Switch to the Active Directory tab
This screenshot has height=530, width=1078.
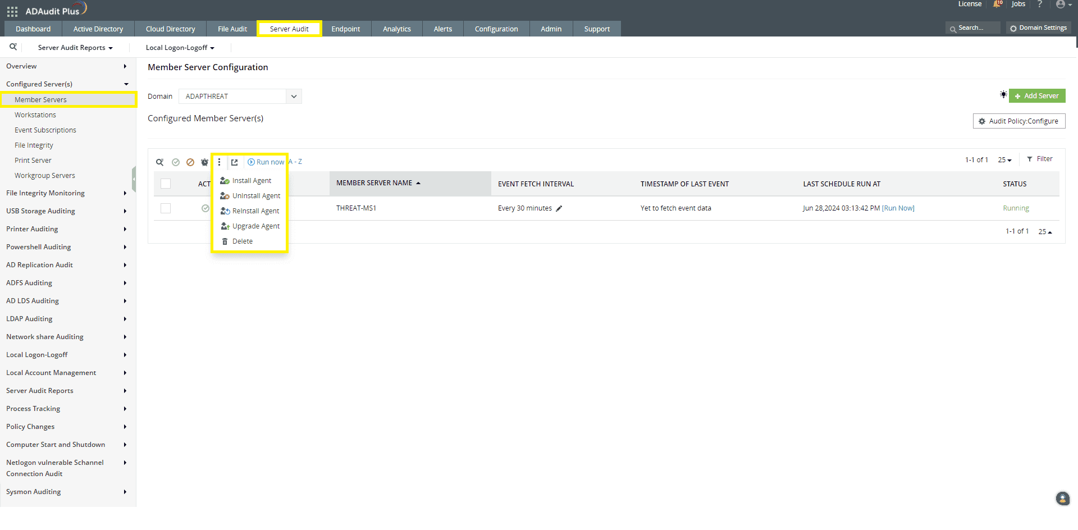(x=98, y=29)
